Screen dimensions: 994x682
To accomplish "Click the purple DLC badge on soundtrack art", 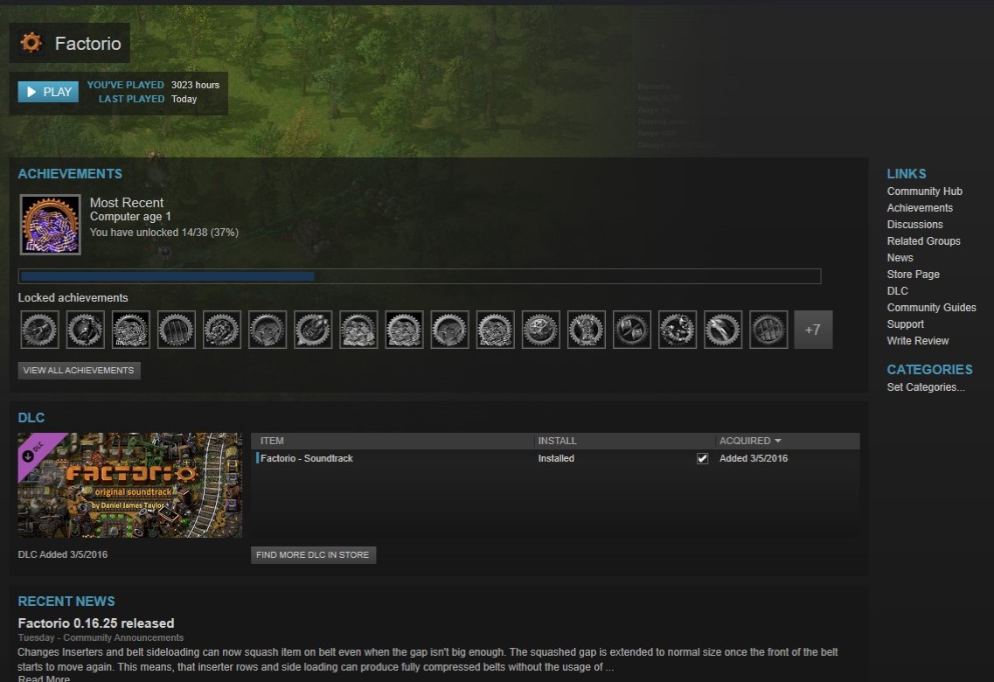I will 35,450.
